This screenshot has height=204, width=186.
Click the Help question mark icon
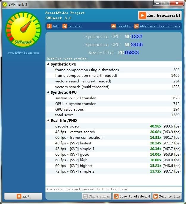click(49, 26)
